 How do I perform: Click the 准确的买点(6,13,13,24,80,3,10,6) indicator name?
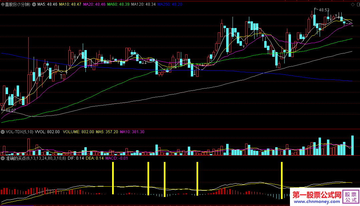[36, 158]
